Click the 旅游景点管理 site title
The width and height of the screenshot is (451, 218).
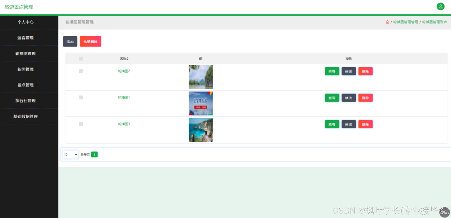click(x=19, y=7)
